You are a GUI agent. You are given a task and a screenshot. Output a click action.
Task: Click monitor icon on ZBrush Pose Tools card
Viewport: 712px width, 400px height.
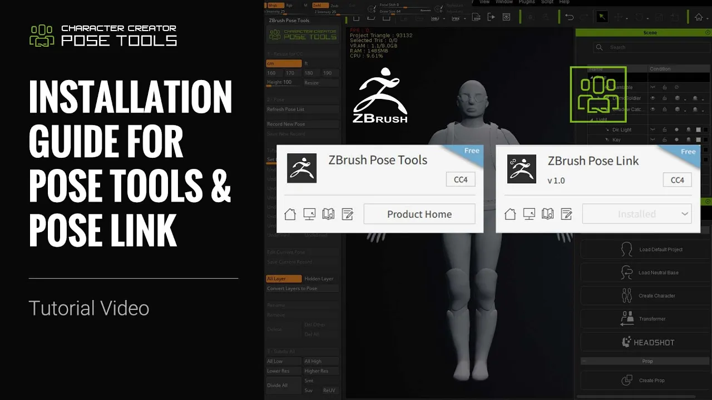point(309,214)
